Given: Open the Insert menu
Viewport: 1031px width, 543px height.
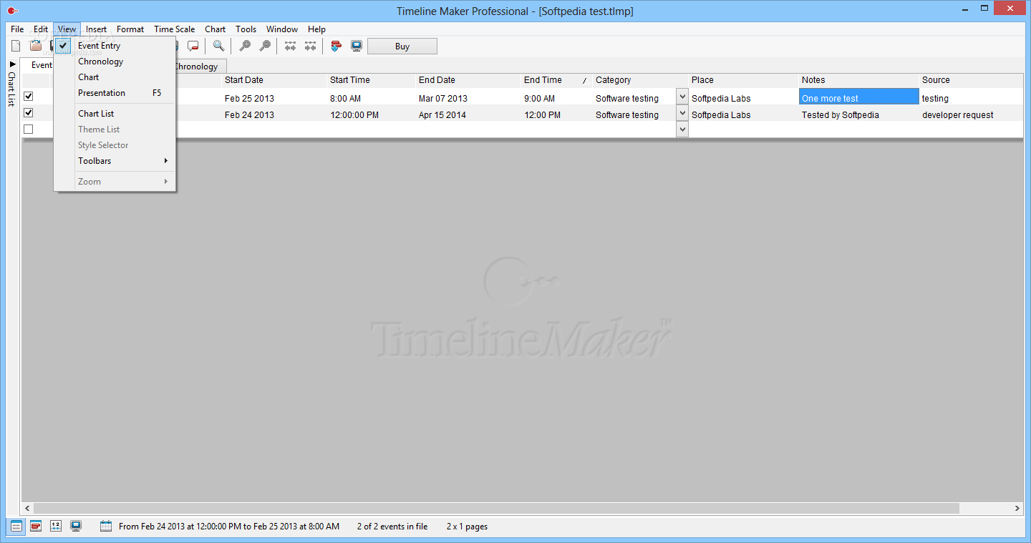Looking at the screenshot, I should (96, 29).
